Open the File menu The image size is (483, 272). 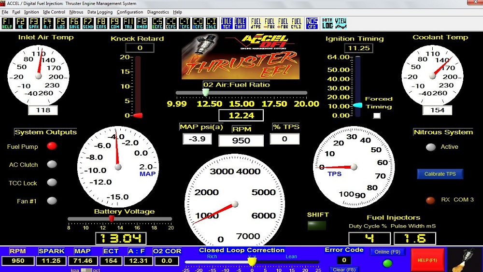5,12
